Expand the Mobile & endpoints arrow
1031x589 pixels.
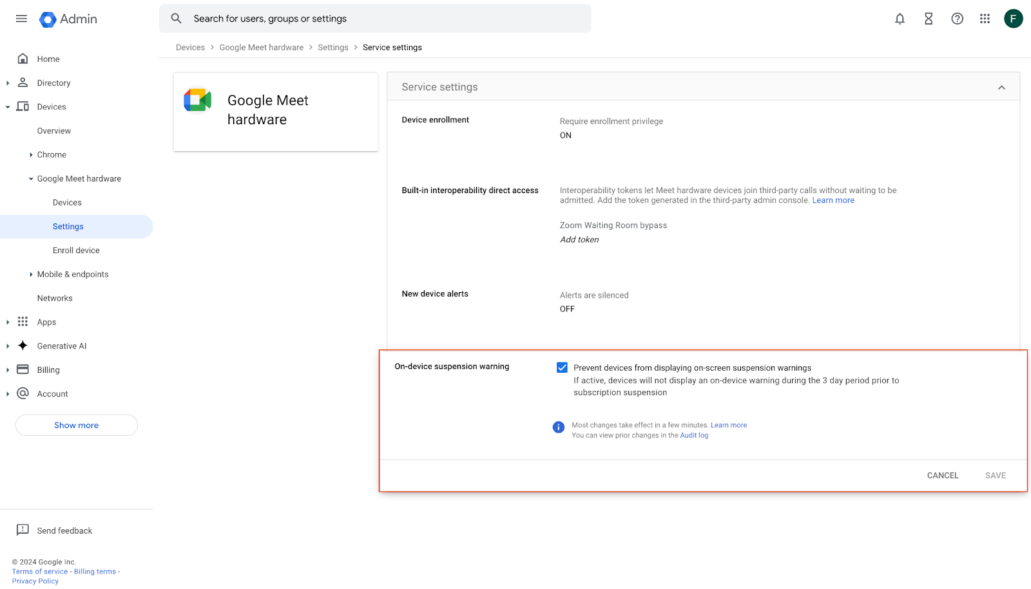pyautogui.click(x=31, y=274)
